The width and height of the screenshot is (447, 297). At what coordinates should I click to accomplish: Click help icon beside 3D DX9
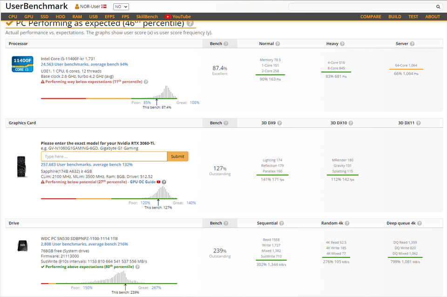click(280, 123)
